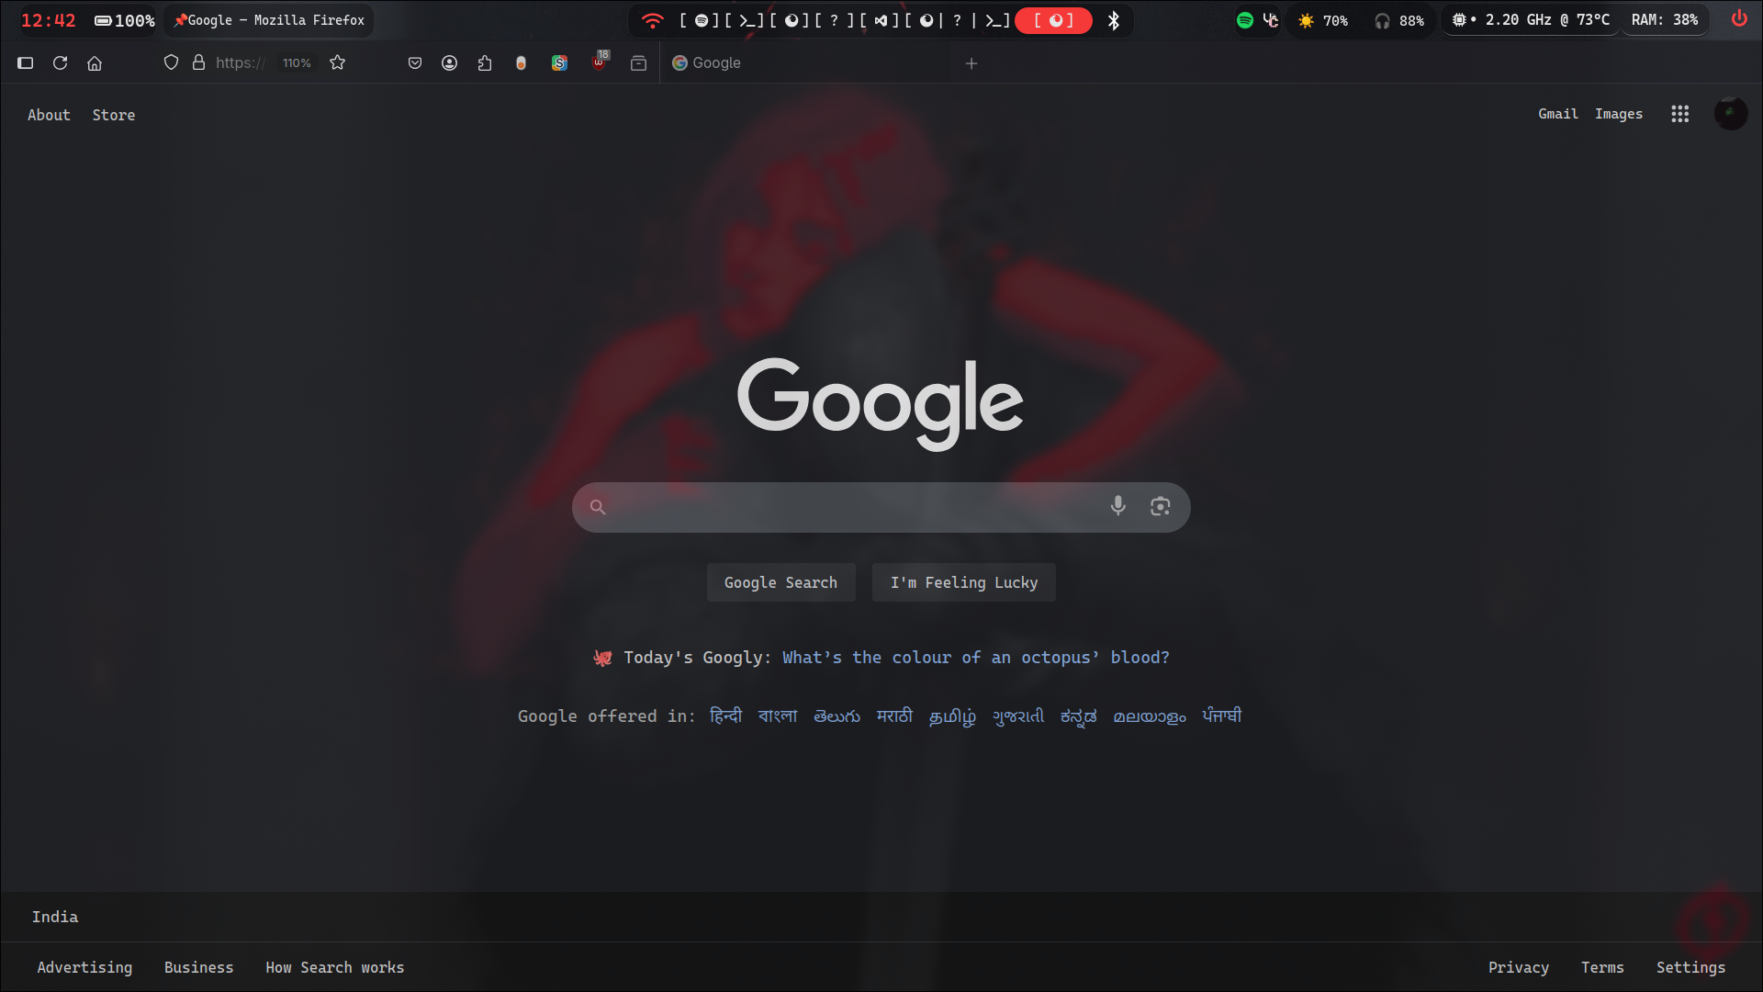This screenshot has width=1763, height=992.
Task: Open Images search link
Action: tap(1619, 114)
